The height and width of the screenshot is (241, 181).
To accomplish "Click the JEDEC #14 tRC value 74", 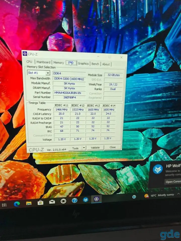I will [108, 130].
